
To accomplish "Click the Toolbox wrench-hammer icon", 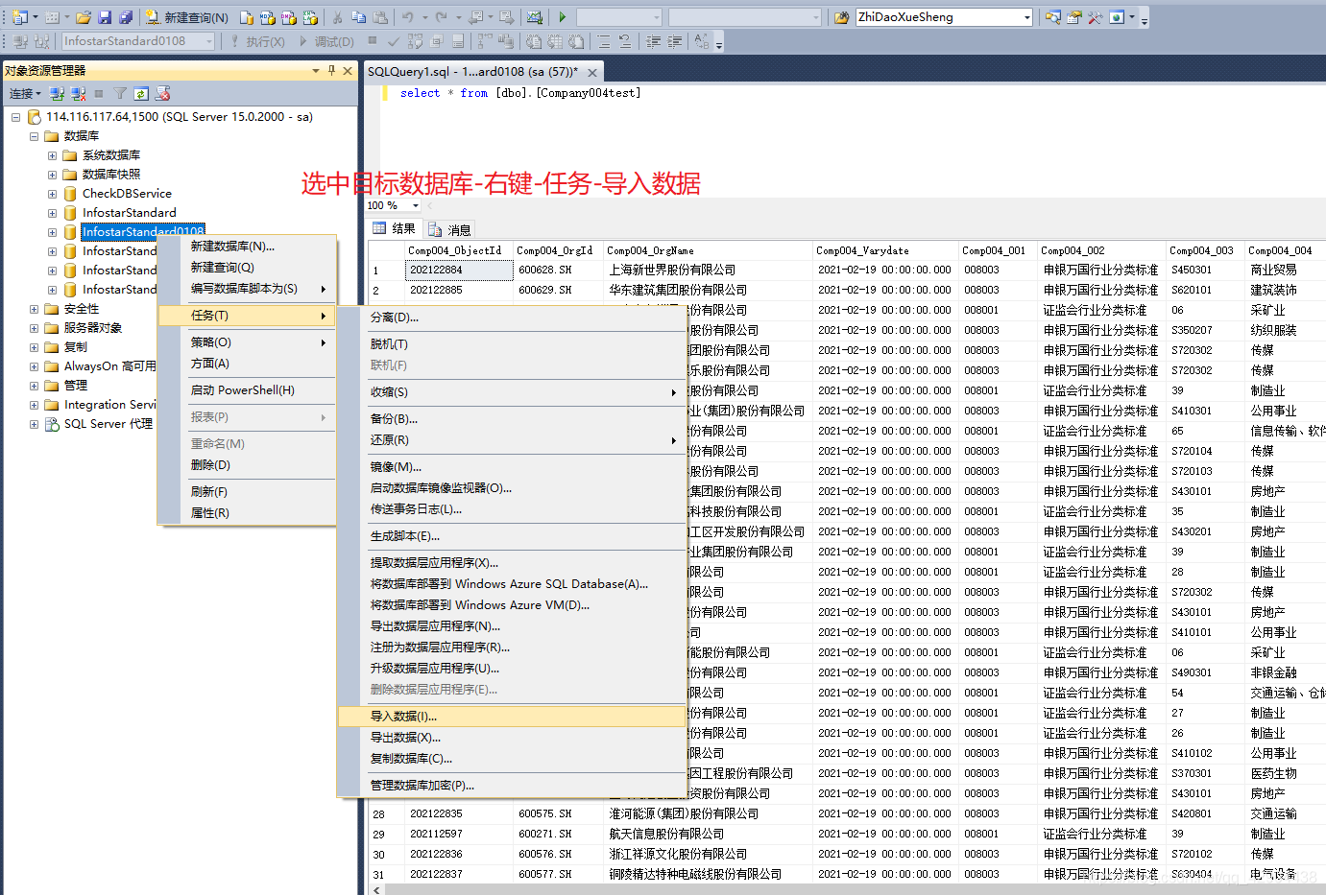I will 1096,17.
